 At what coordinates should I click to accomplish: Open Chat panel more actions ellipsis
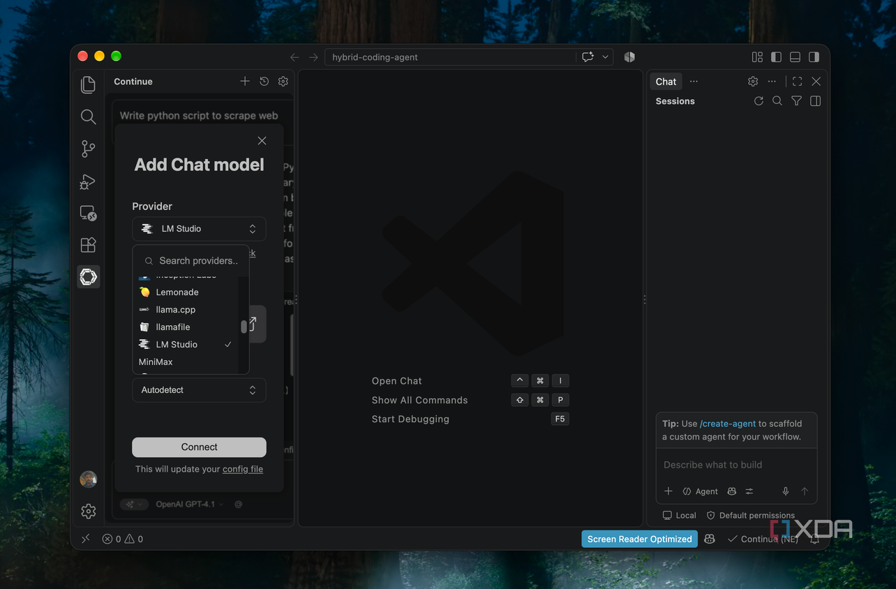pos(772,82)
